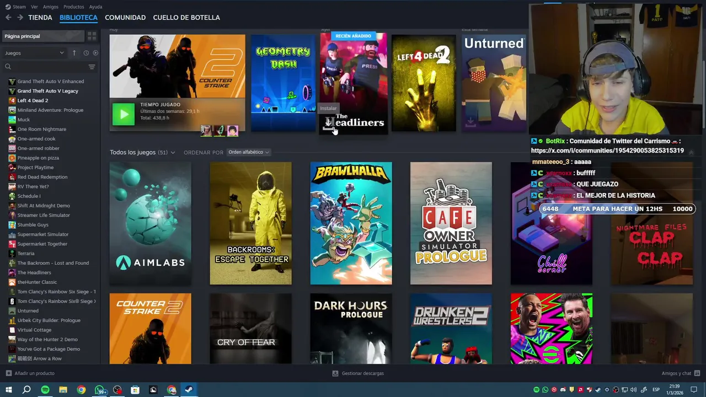Image resolution: width=706 pixels, height=397 pixels.
Task: Open the Geometry Dash recent game cover
Action: 283,83
